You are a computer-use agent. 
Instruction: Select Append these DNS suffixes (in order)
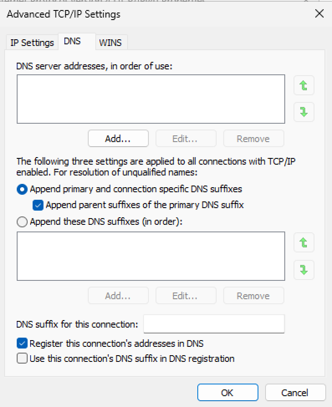click(22, 222)
